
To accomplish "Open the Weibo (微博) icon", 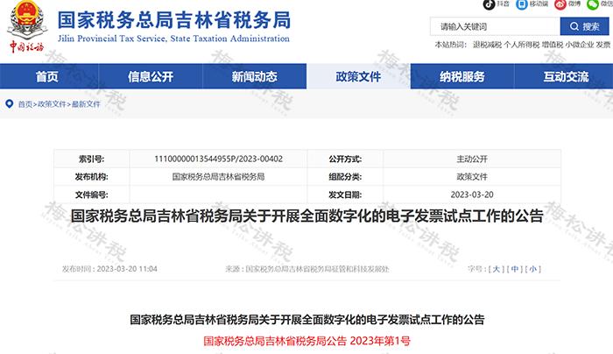I will tap(560, 4).
